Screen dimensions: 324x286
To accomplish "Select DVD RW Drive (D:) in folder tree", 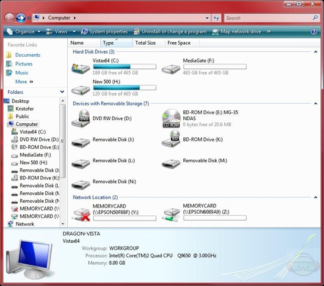I will coord(39,139).
